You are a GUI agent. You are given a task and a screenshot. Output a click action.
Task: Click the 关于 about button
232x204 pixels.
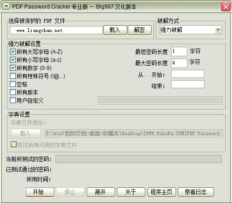click(131, 192)
